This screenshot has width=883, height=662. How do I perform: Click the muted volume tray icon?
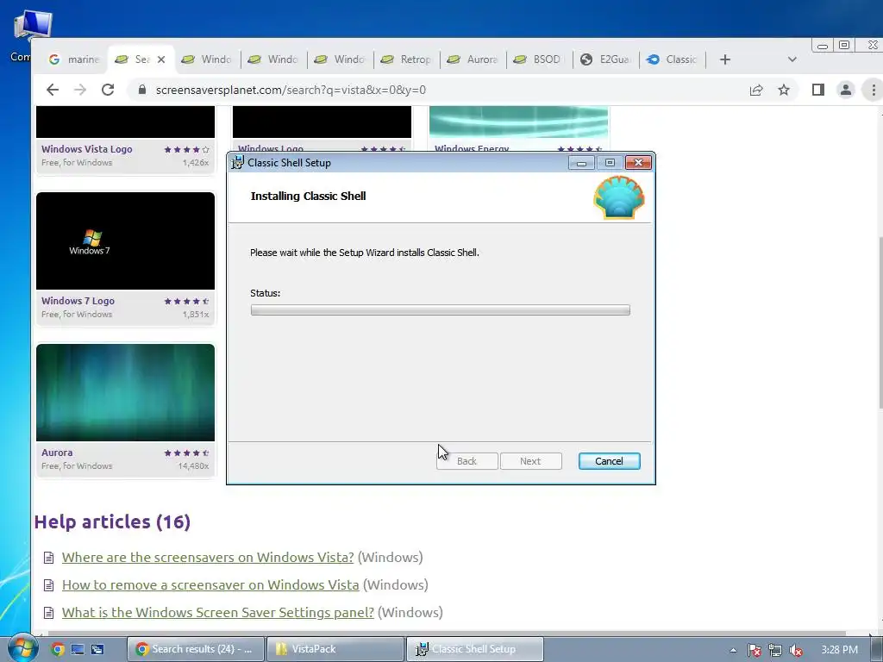point(796,650)
